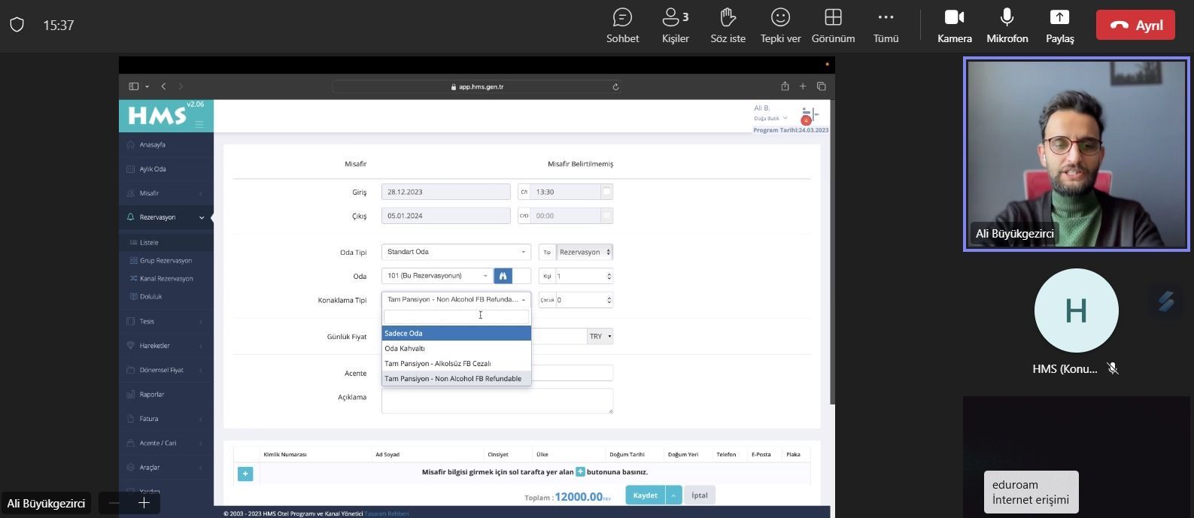This screenshot has width=1194, height=518.
Task: Click the binoculars room search icon
Action: 503,276
